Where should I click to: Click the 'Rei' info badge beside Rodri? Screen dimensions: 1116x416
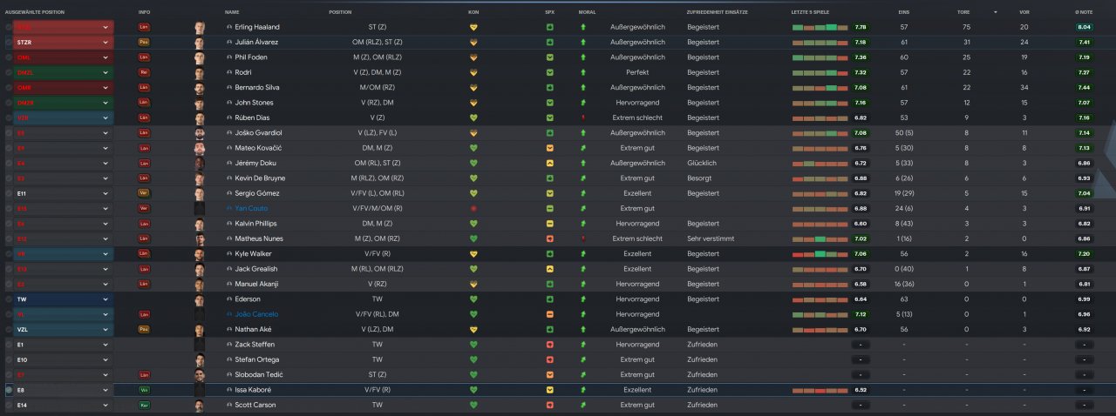pyautogui.click(x=144, y=72)
